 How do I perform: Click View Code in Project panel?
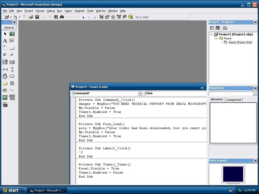click(x=212, y=28)
